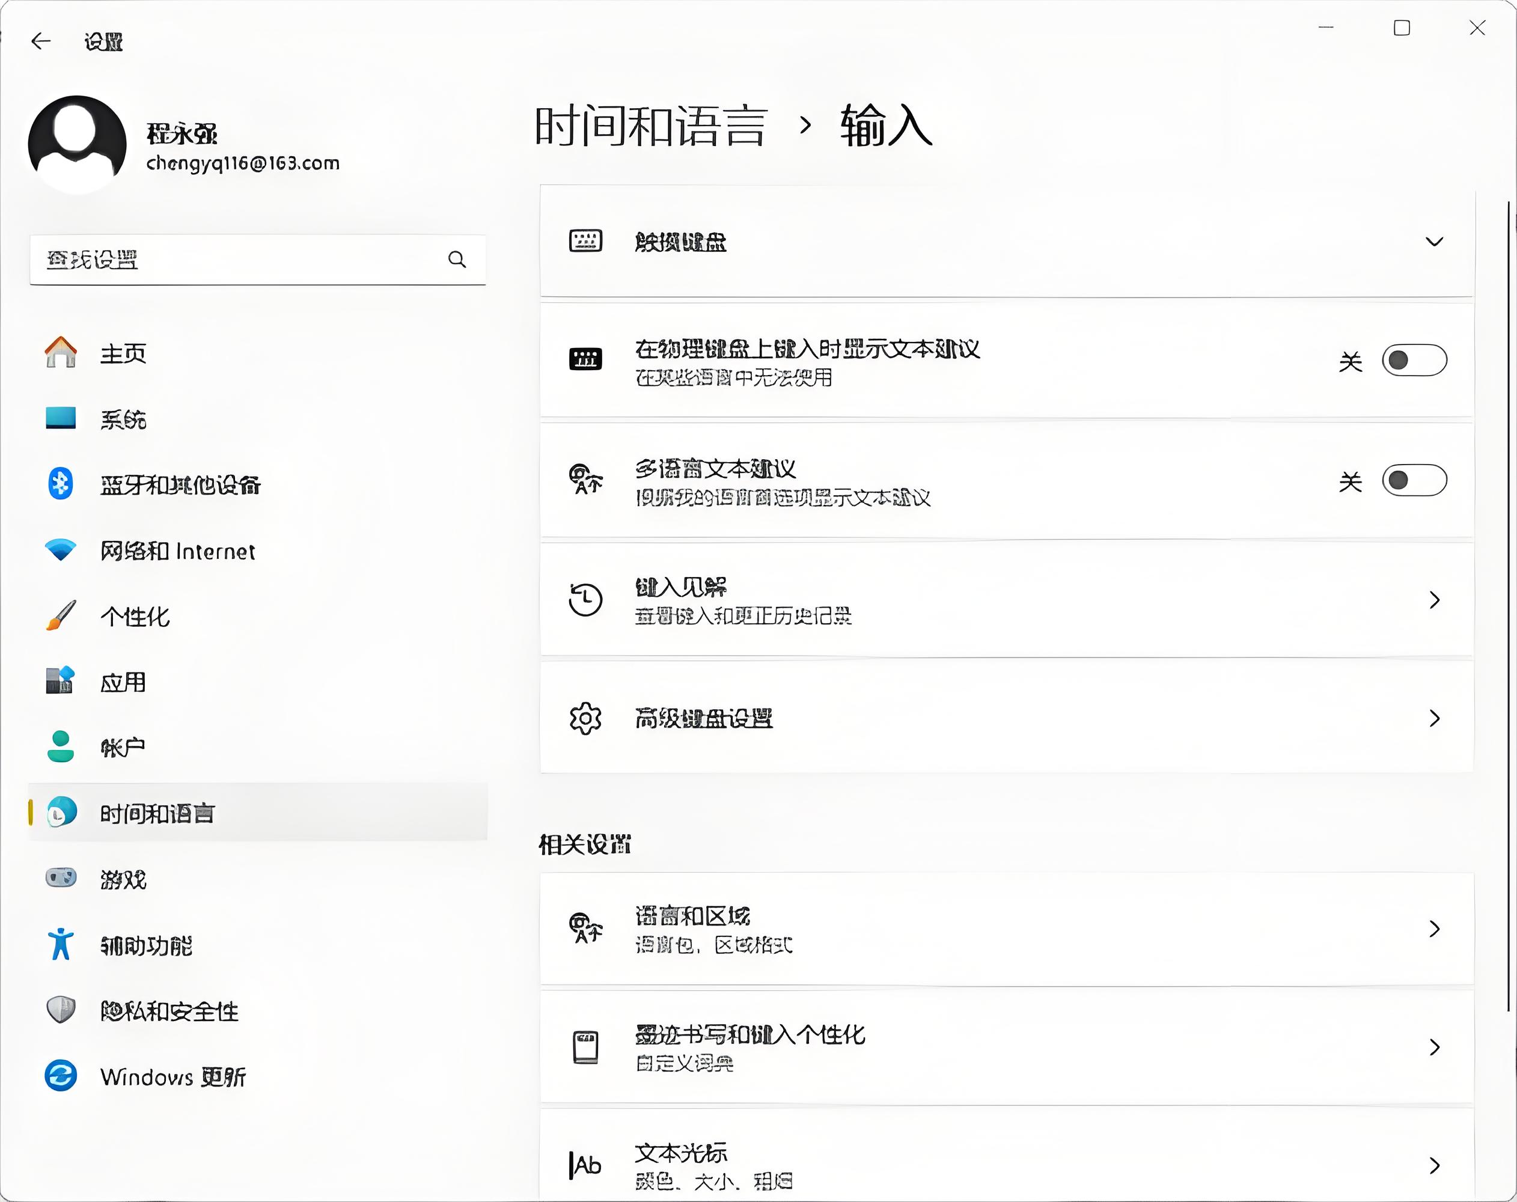Click the search magnifier icon
This screenshot has height=1202, width=1517.
click(457, 260)
